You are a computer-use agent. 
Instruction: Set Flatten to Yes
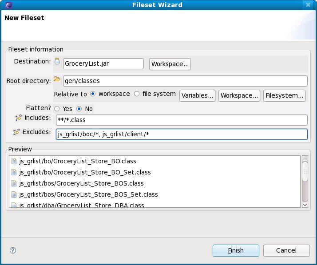57,109
